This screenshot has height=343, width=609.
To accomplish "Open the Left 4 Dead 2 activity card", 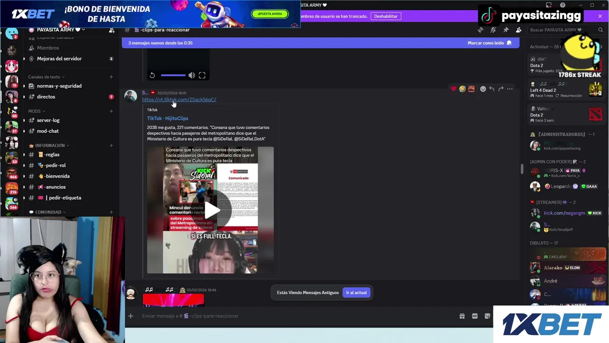I will click(566, 90).
